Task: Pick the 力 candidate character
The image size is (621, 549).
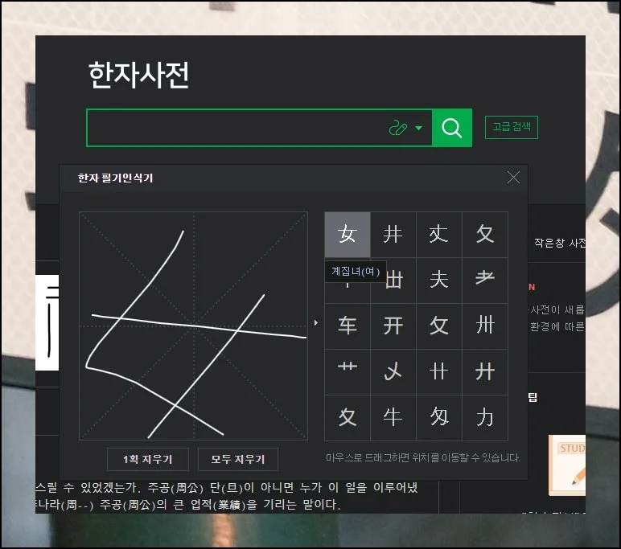Action: 485,417
